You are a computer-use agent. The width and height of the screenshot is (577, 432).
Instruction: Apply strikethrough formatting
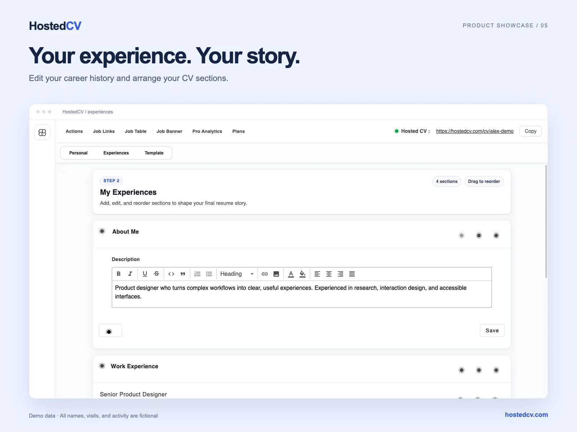157,274
